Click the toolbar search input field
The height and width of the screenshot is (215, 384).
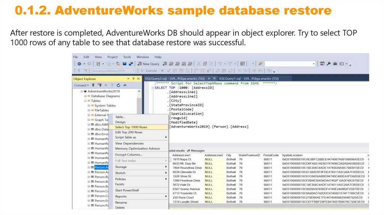coord(288,64)
